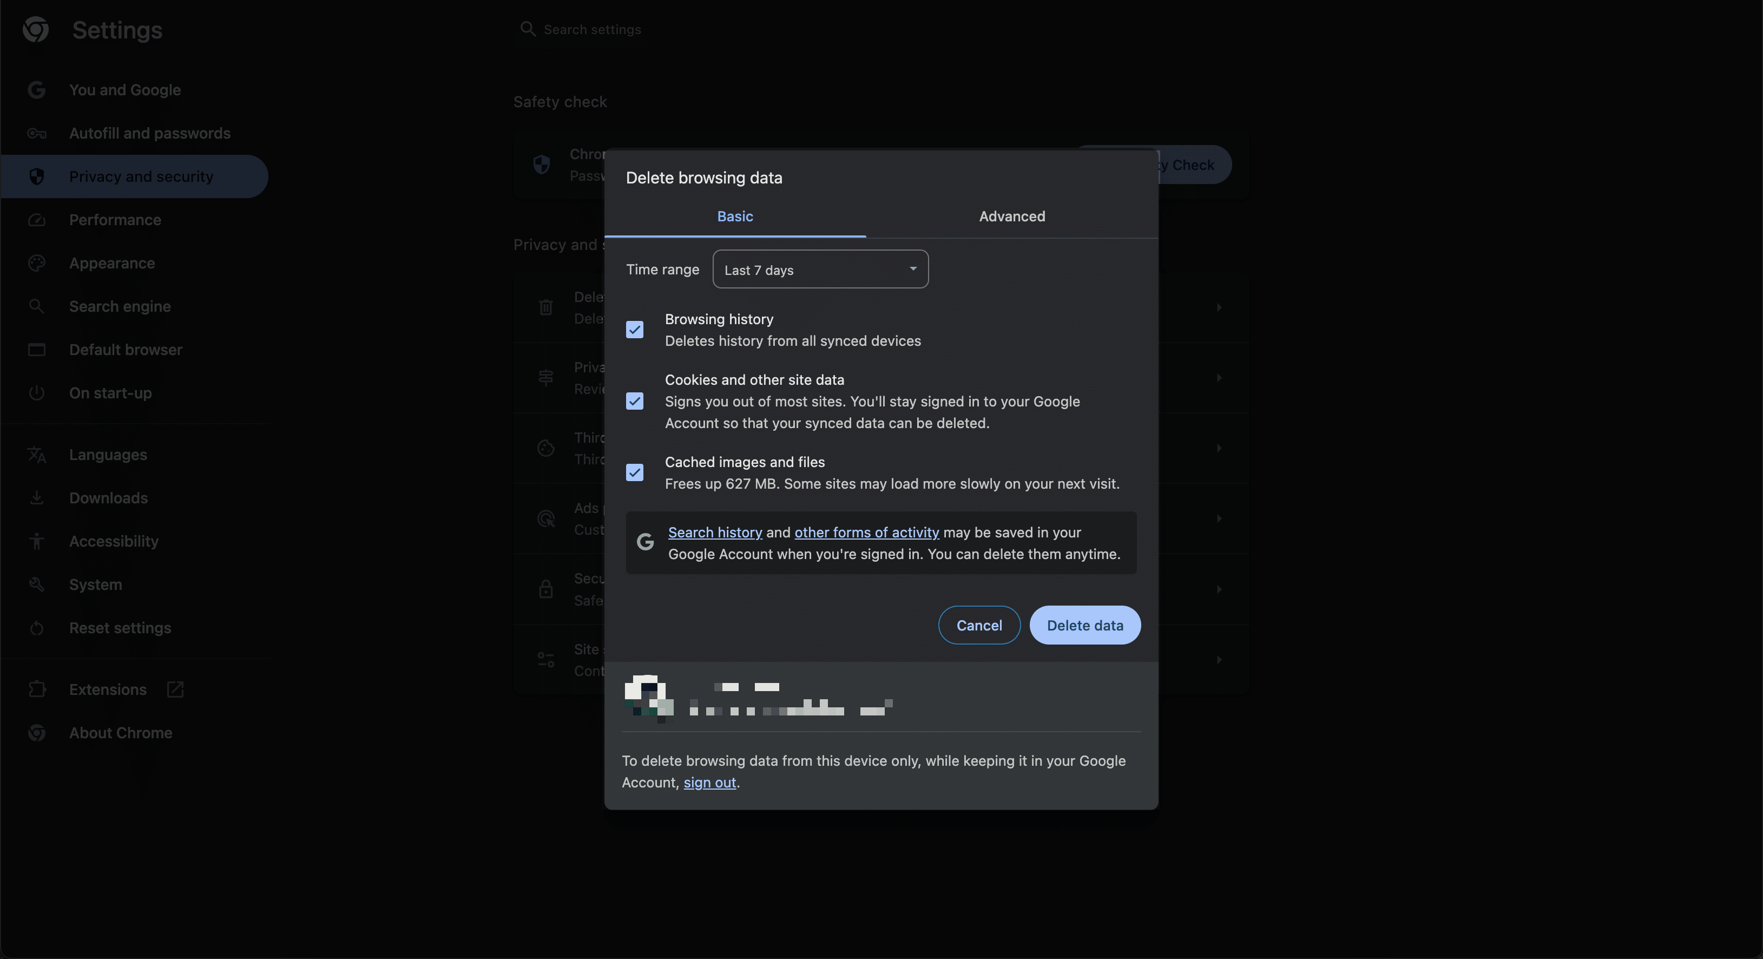Expand the Ads privacy row arrow
This screenshot has height=959, width=1763.
(x=1219, y=518)
